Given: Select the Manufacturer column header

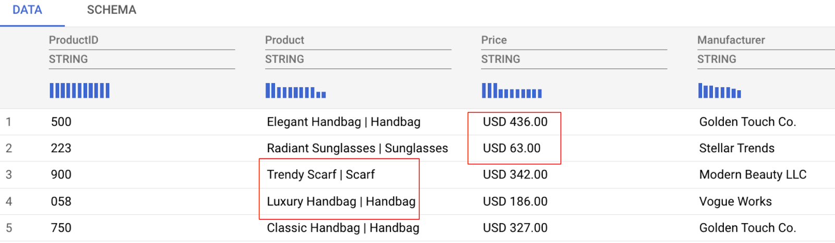Looking at the screenshot, I should [731, 40].
